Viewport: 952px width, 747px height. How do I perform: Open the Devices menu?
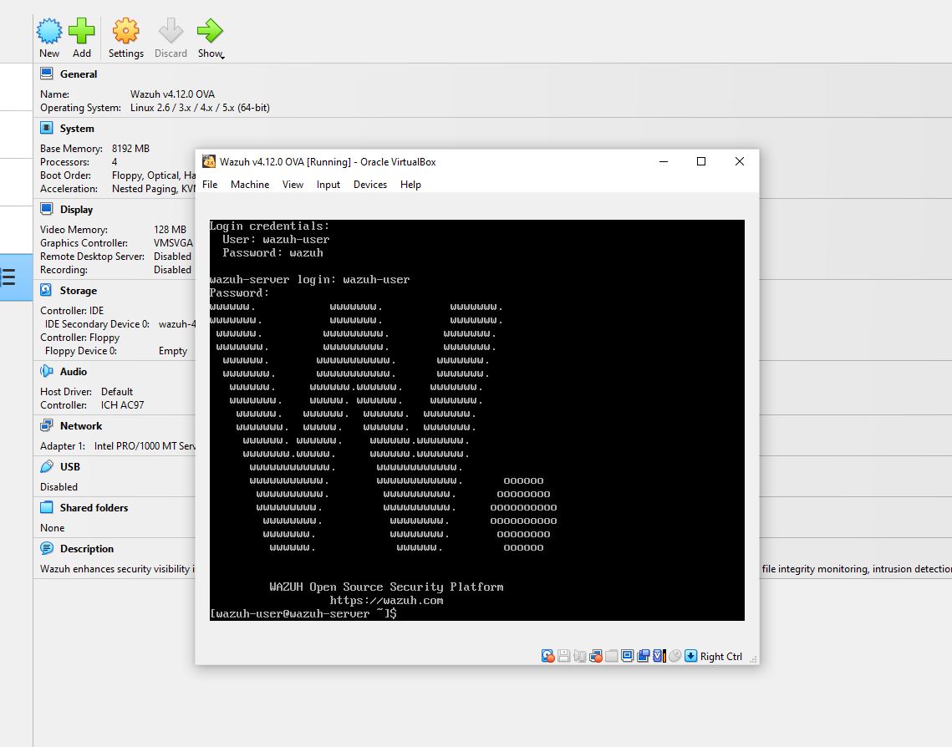(370, 185)
